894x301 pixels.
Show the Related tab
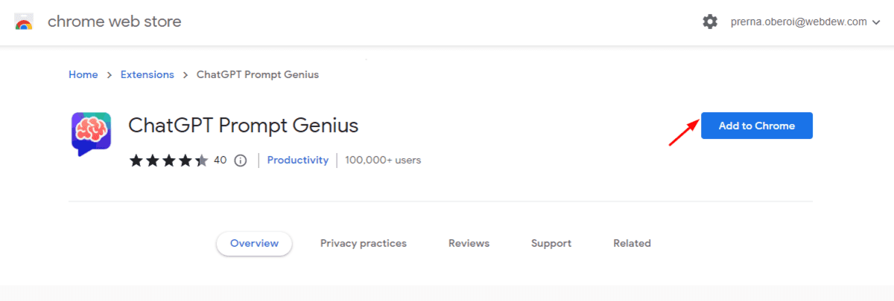pos(632,243)
